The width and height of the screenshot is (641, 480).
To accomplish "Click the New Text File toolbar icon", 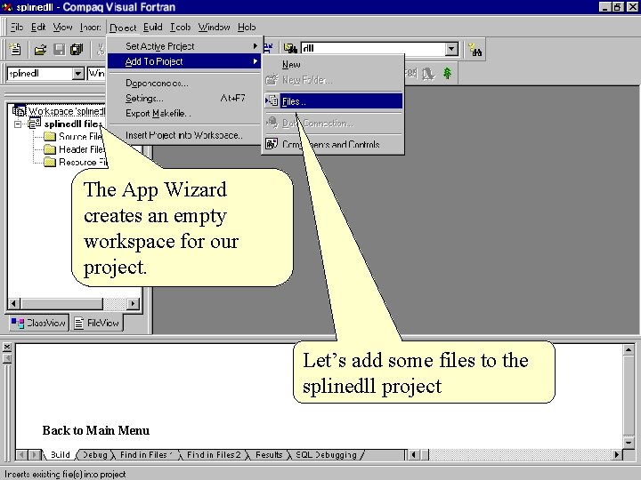I will [x=15, y=50].
